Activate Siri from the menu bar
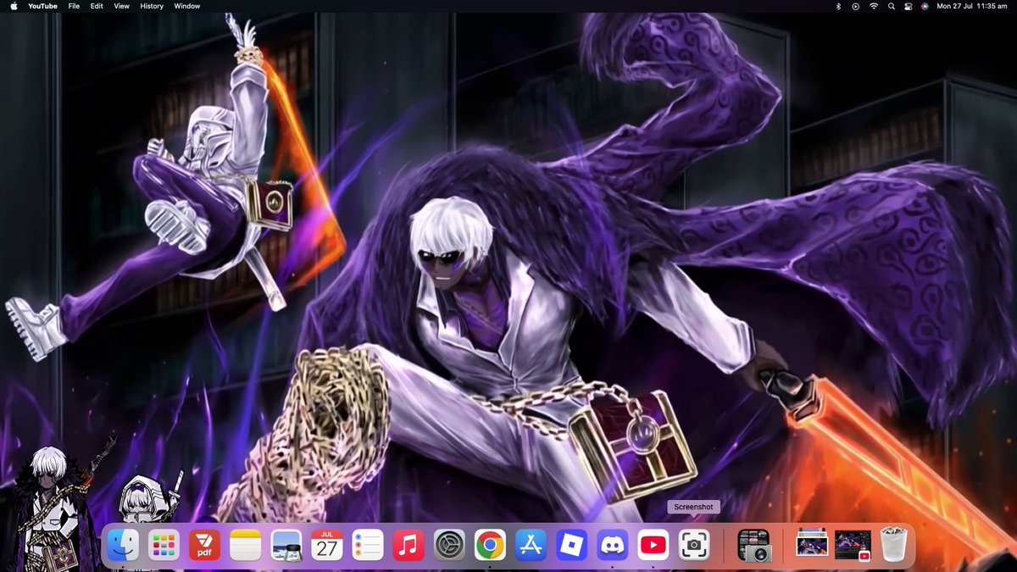Viewport: 1017px width, 572px height. [925, 6]
